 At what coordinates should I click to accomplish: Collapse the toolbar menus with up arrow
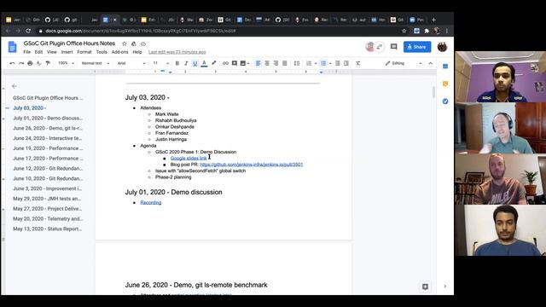[x=431, y=63]
